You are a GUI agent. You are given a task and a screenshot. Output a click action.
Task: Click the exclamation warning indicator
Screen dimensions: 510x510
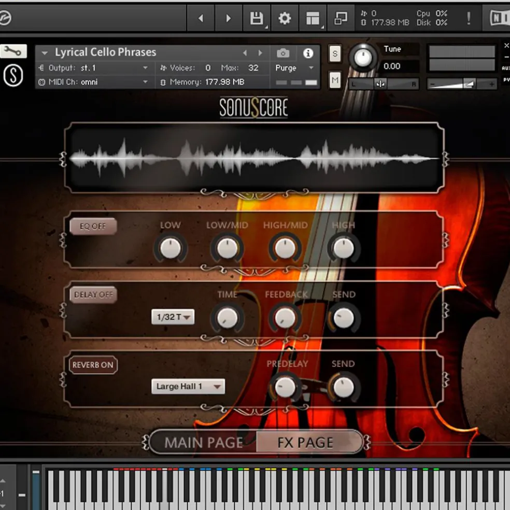tap(469, 18)
